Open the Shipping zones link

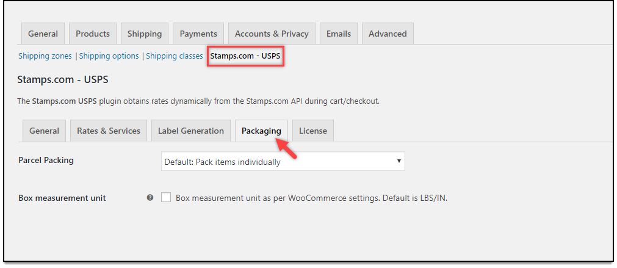(x=45, y=56)
